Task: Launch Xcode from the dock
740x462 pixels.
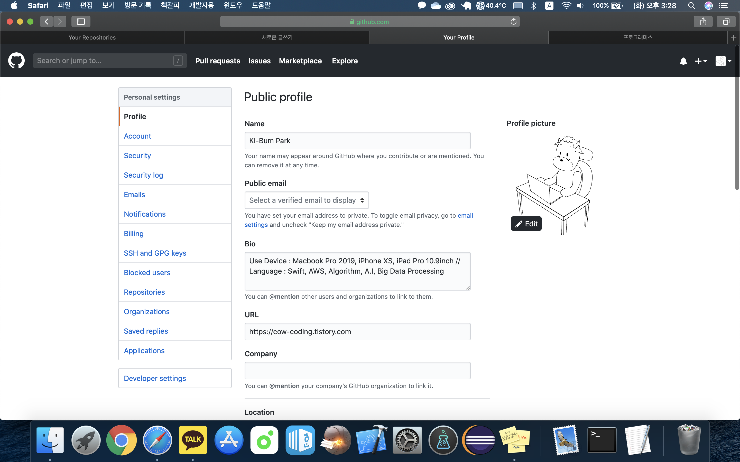Action: tap(371, 440)
